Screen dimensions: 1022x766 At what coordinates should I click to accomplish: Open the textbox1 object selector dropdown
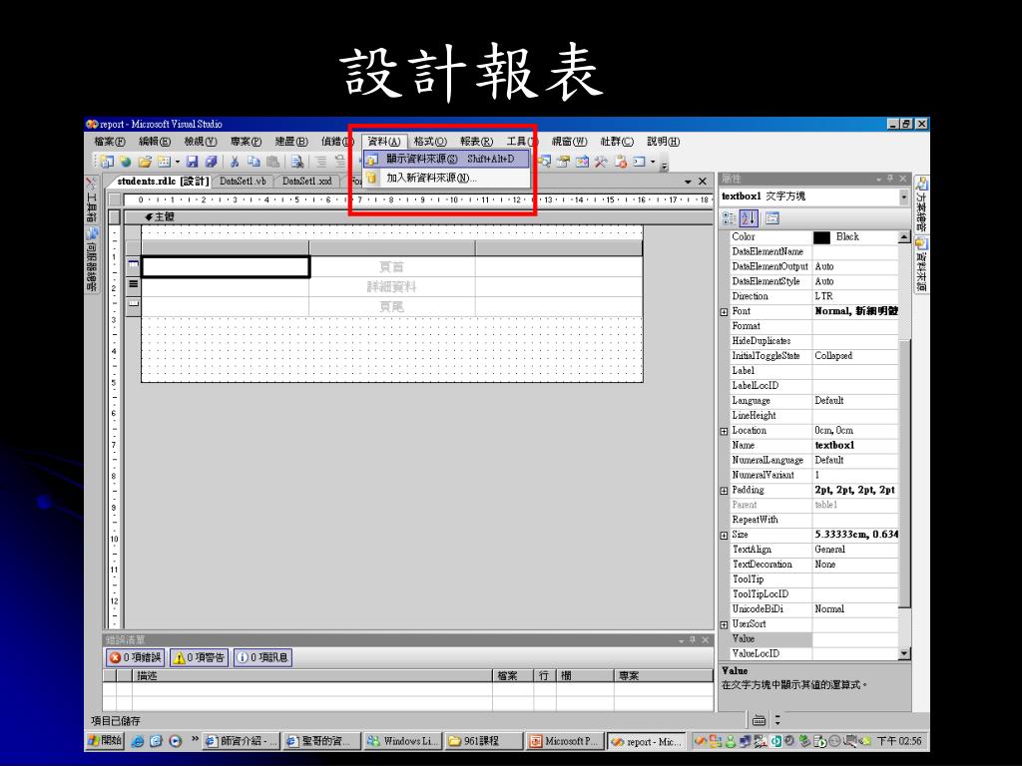coord(904,196)
